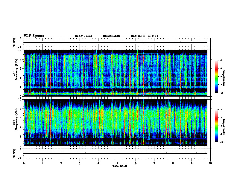
Task: Click the ch.3 voltage waveform trace
Action: tap(116, 153)
